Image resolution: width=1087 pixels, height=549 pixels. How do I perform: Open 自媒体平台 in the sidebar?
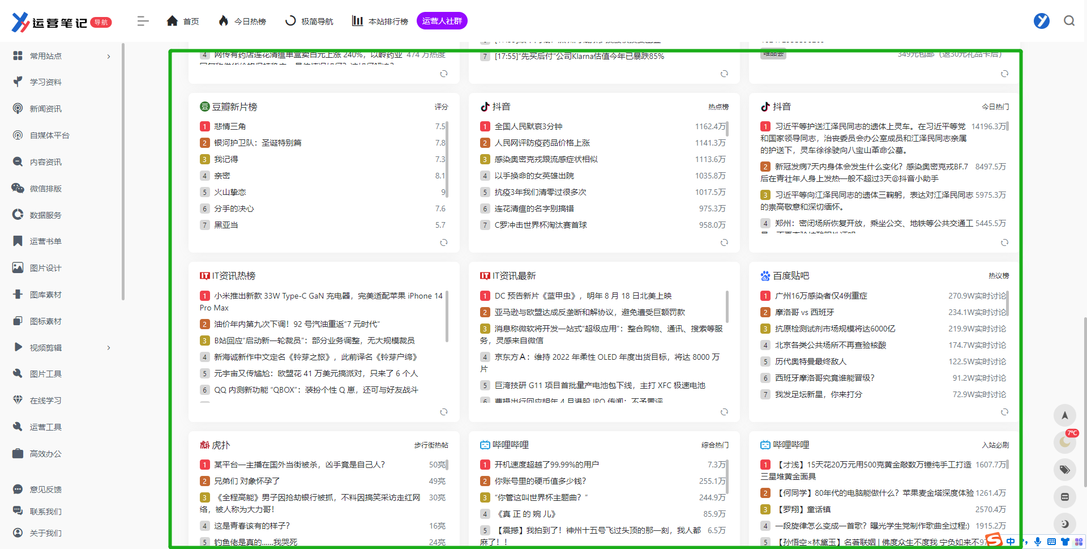click(50, 135)
